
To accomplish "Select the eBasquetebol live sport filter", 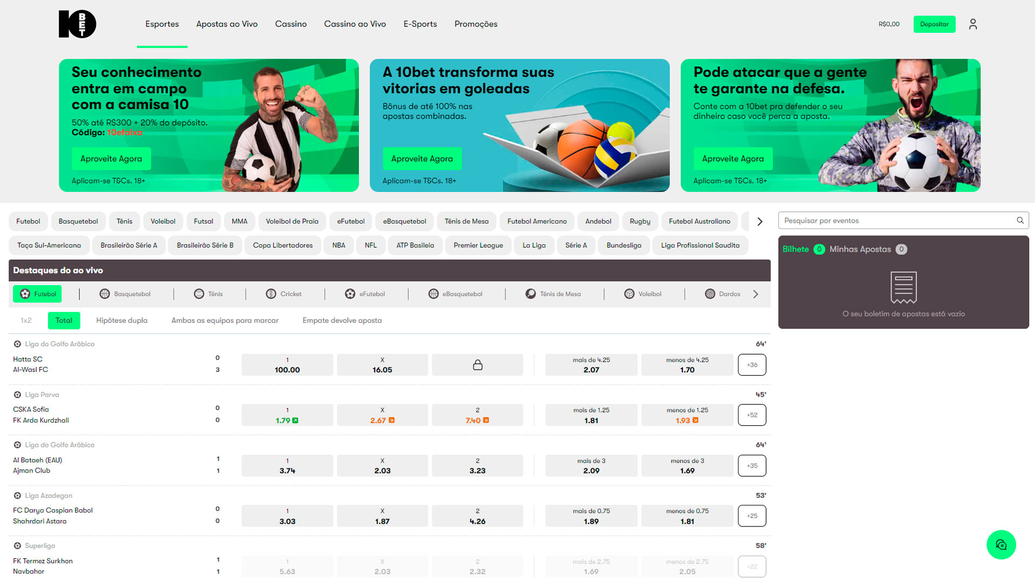I will click(x=456, y=294).
